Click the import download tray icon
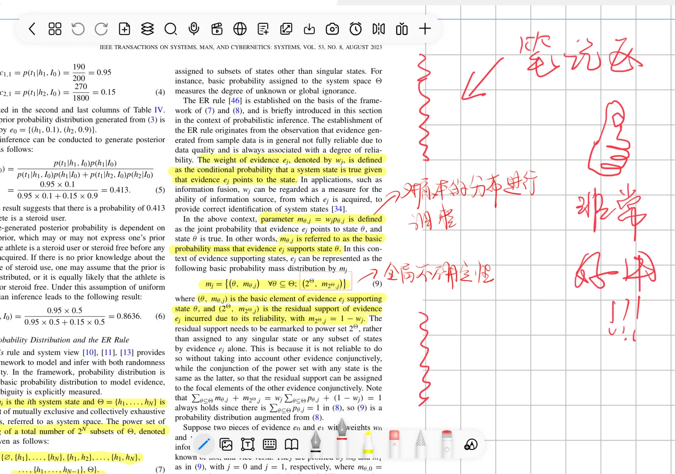The image size is (675, 474). point(309,29)
